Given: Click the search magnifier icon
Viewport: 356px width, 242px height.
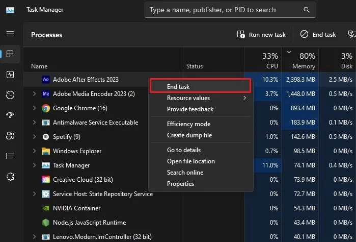Looking at the screenshot, I should pos(306,10).
